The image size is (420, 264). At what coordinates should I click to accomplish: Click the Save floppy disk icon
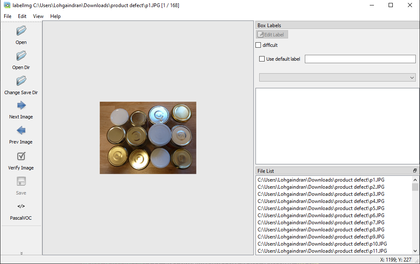tap(21, 181)
